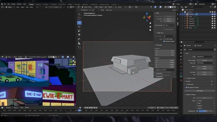Screen dimensions: 217x122
Task: Open the Lens Unit Millimeters dropdown
Action: pos(204,63)
